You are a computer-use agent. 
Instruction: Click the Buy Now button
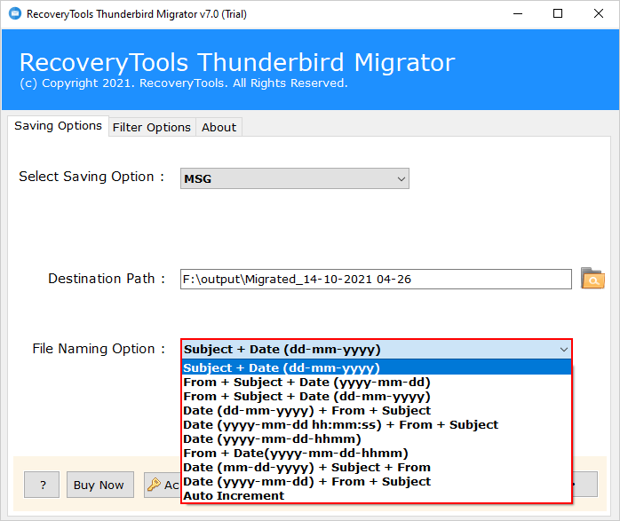tap(100, 485)
